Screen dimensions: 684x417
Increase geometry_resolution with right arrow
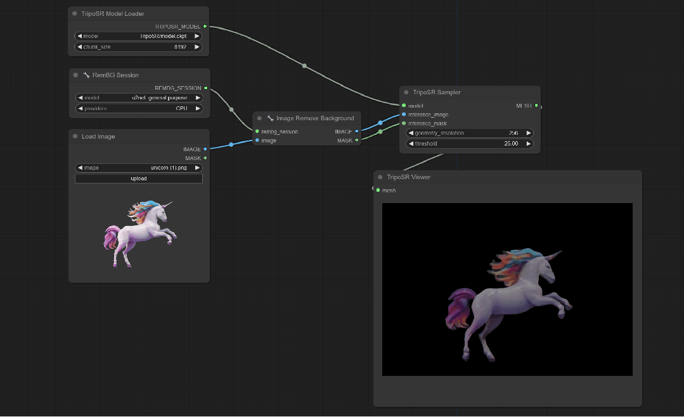click(x=528, y=133)
